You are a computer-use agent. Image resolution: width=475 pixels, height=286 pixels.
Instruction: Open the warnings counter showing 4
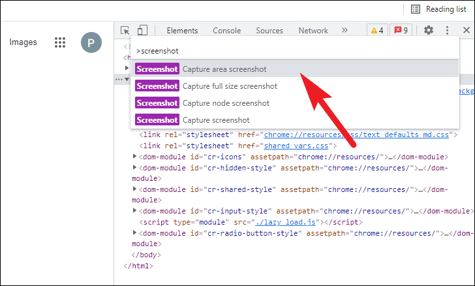point(377,30)
